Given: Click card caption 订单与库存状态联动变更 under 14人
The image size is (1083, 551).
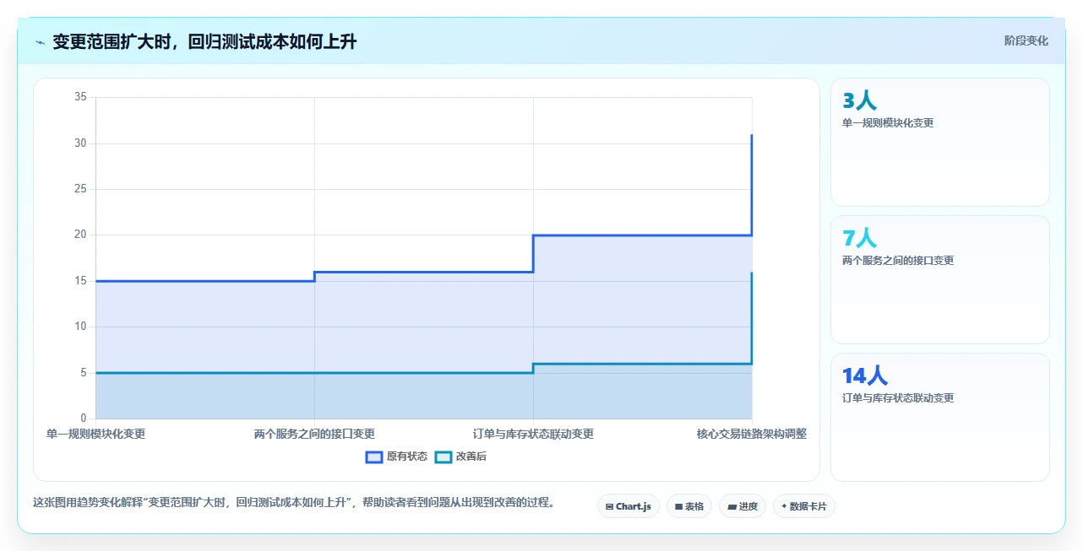Looking at the screenshot, I should [x=898, y=398].
